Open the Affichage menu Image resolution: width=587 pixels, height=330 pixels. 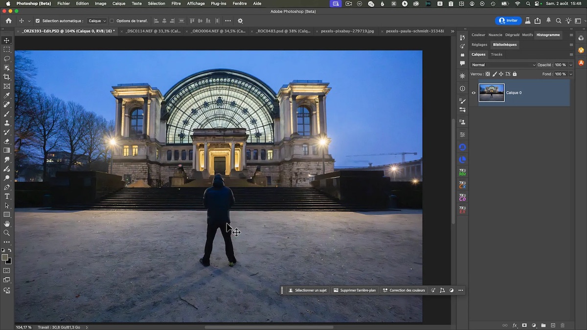[196, 3]
